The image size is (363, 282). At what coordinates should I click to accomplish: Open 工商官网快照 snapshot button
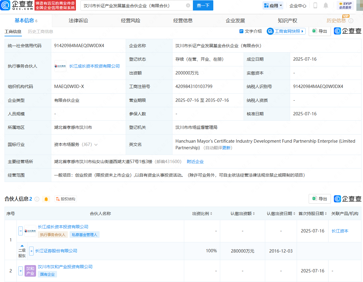click(x=286, y=31)
